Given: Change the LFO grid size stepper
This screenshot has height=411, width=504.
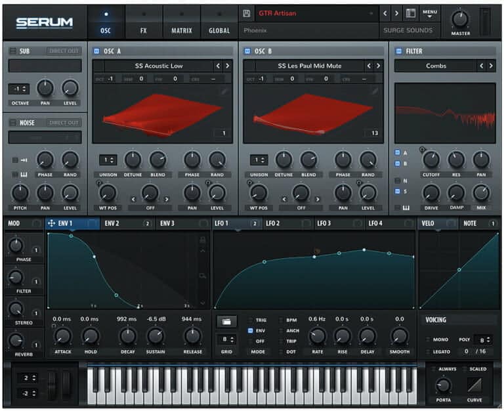Looking at the screenshot, I should (227, 339).
